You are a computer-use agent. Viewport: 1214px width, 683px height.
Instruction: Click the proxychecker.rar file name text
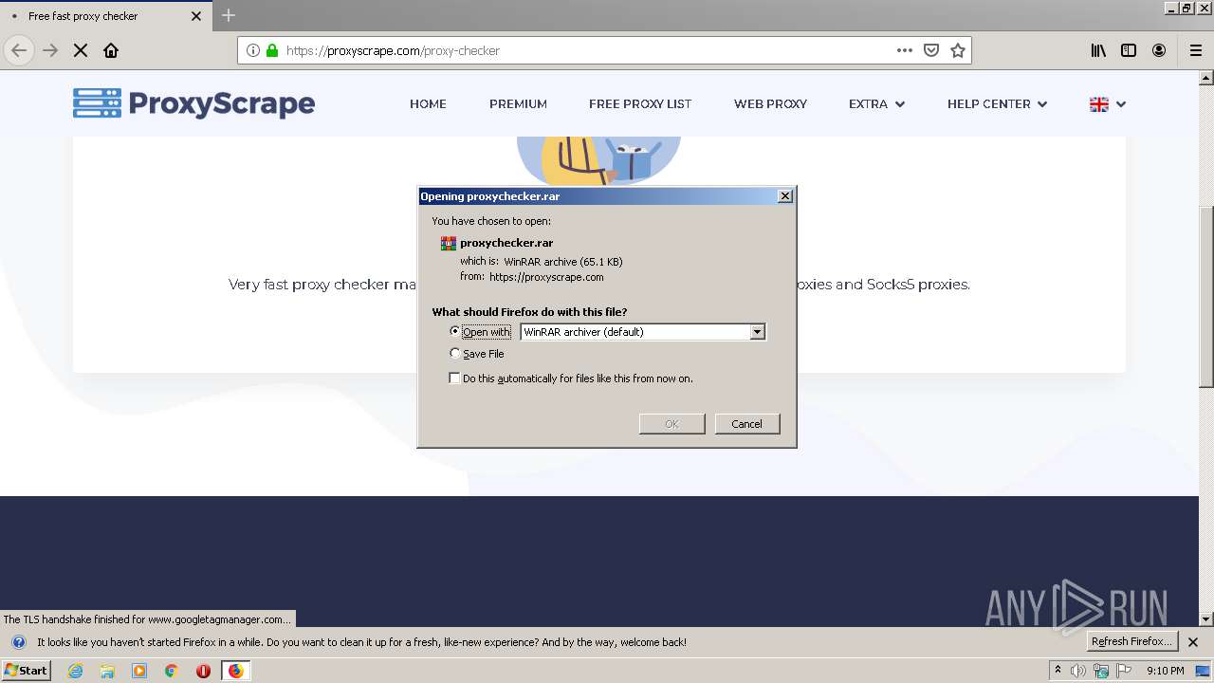(506, 243)
